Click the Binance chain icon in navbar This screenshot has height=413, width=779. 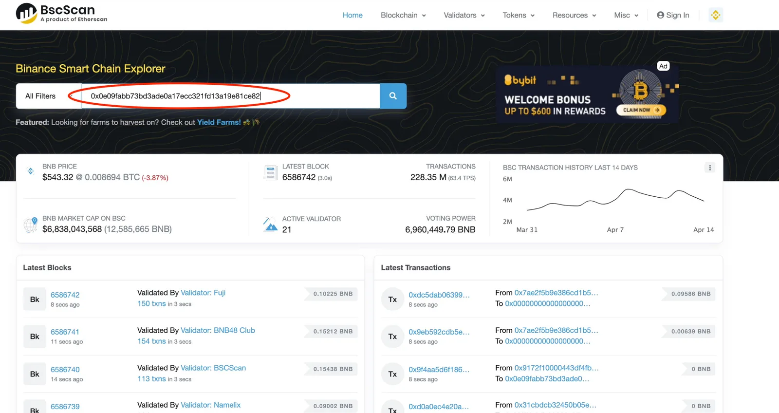715,15
